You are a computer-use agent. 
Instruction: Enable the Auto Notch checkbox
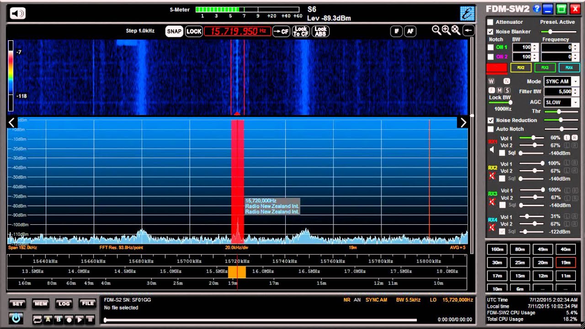coord(490,129)
